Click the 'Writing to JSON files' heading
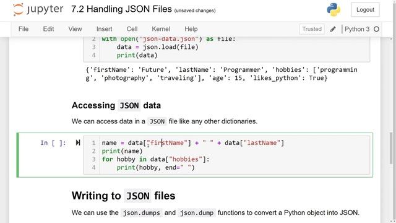The height and width of the screenshot is (223, 396). coord(124,196)
